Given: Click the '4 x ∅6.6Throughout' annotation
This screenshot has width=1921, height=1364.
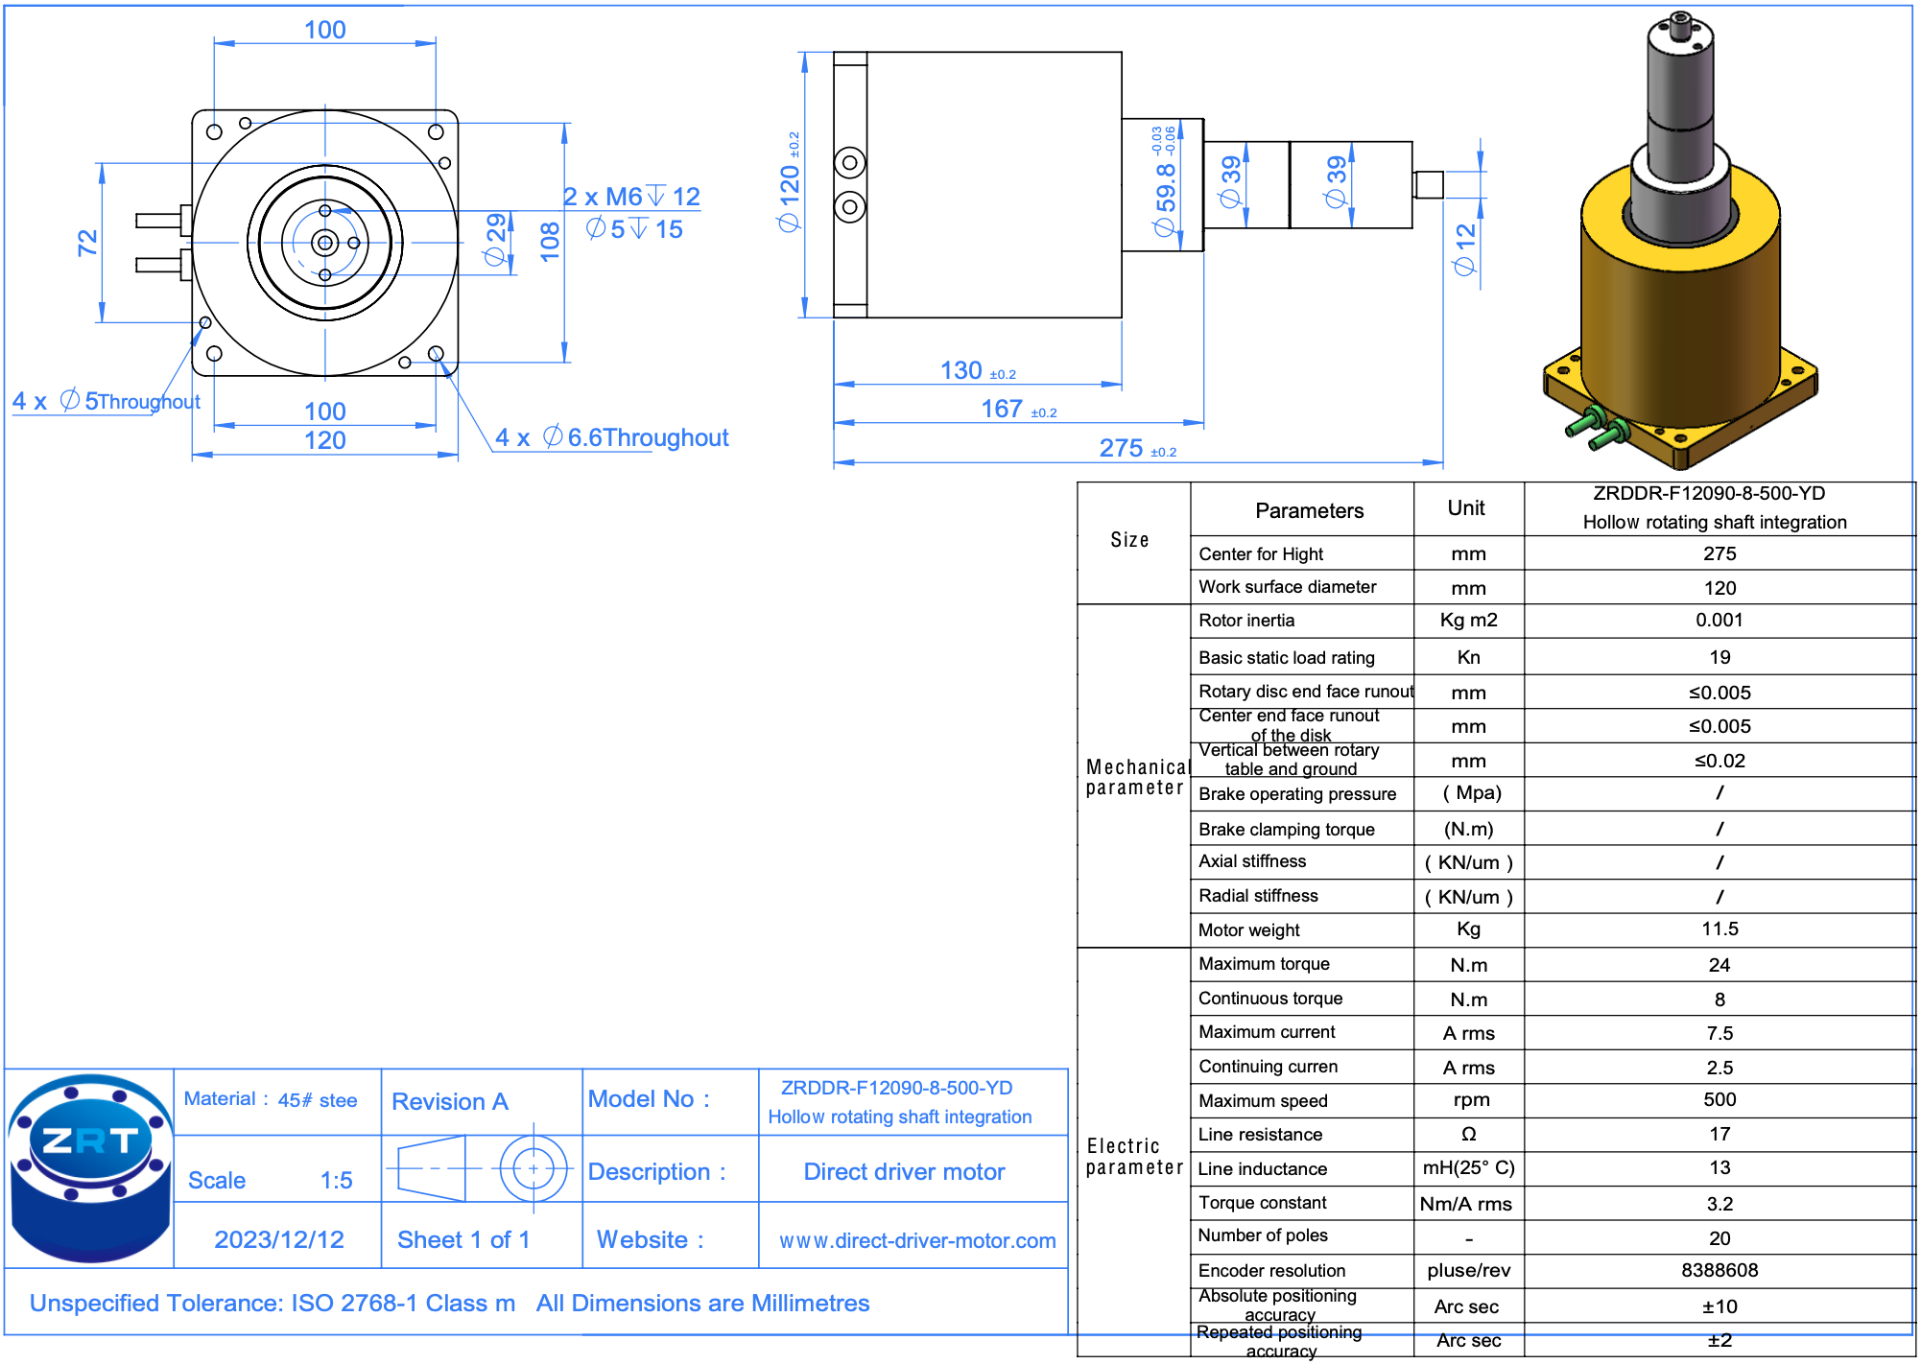Looking at the screenshot, I should coord(611,437).
